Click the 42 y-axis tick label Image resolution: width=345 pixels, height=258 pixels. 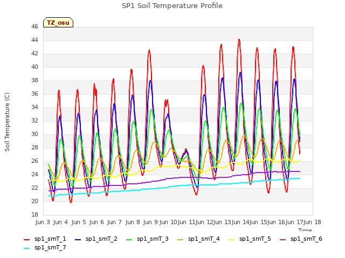pyautogui.click(x=34, y=54)
